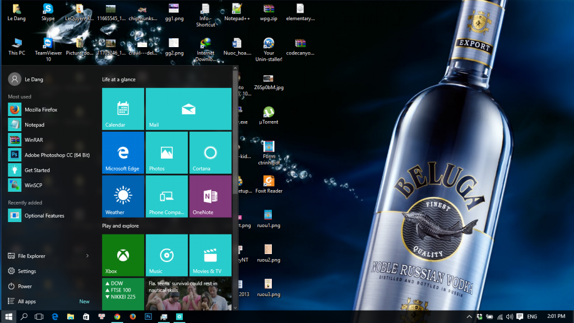Select the TeamViewer 10 desktop icon
Screen dimensions: 574x323
pos(48,50)
